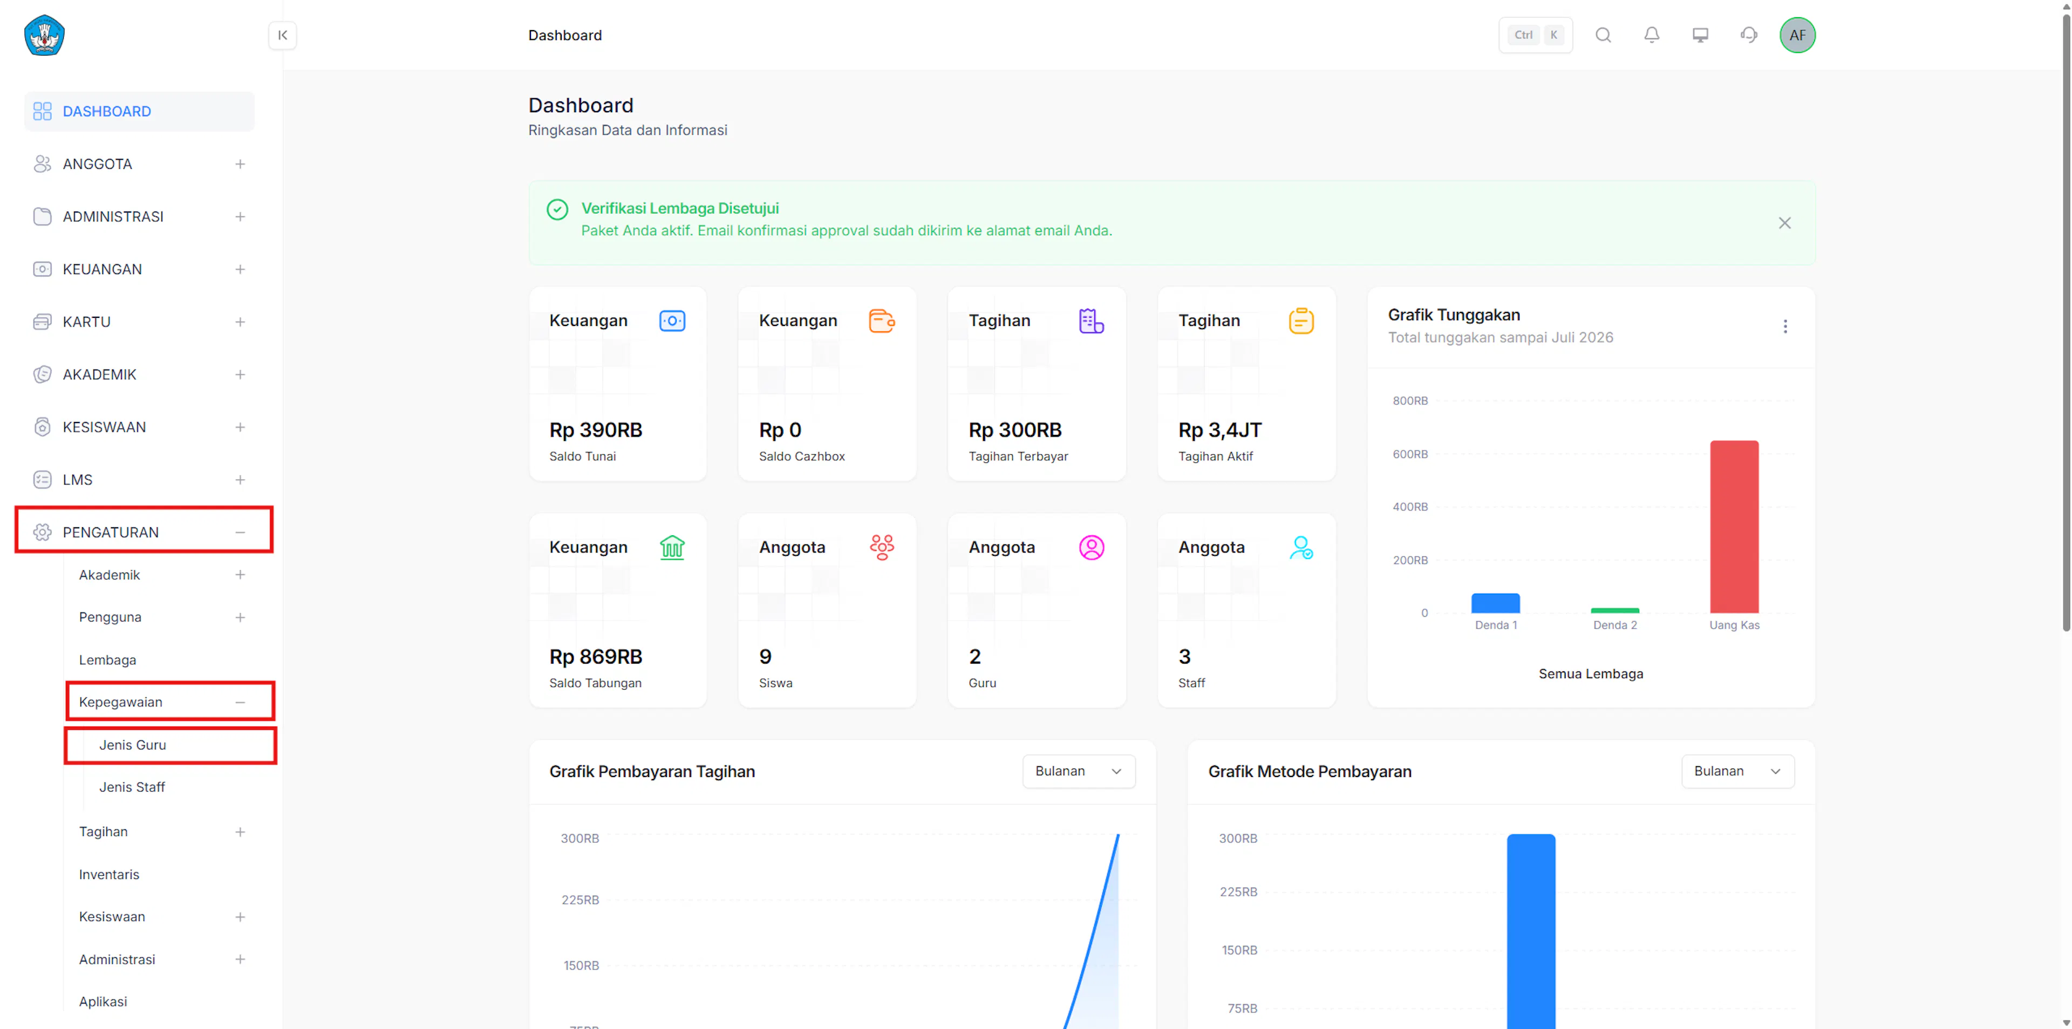2072x1029 pixels.
Task: Expand Pengaturan Akademik submenu plus sign
Action: [240, 575]
